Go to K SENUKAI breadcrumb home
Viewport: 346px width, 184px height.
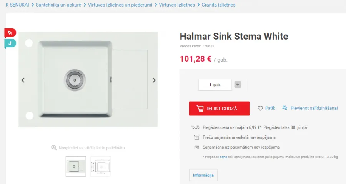[x=17, y=5]
